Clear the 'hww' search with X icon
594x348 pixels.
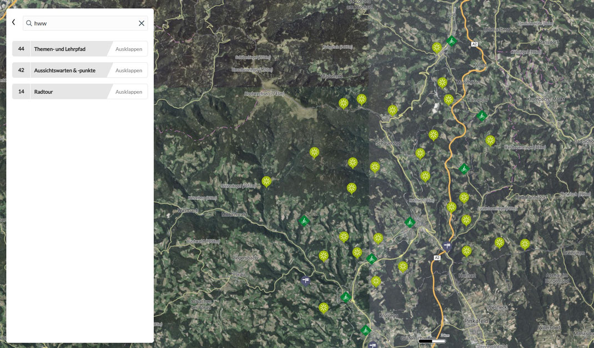click(142, 23)
